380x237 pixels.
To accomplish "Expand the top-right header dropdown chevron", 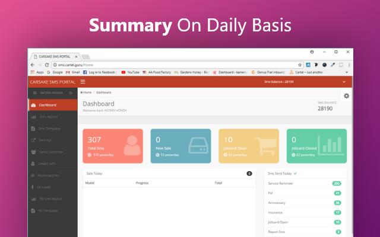I will pos(344,82).
